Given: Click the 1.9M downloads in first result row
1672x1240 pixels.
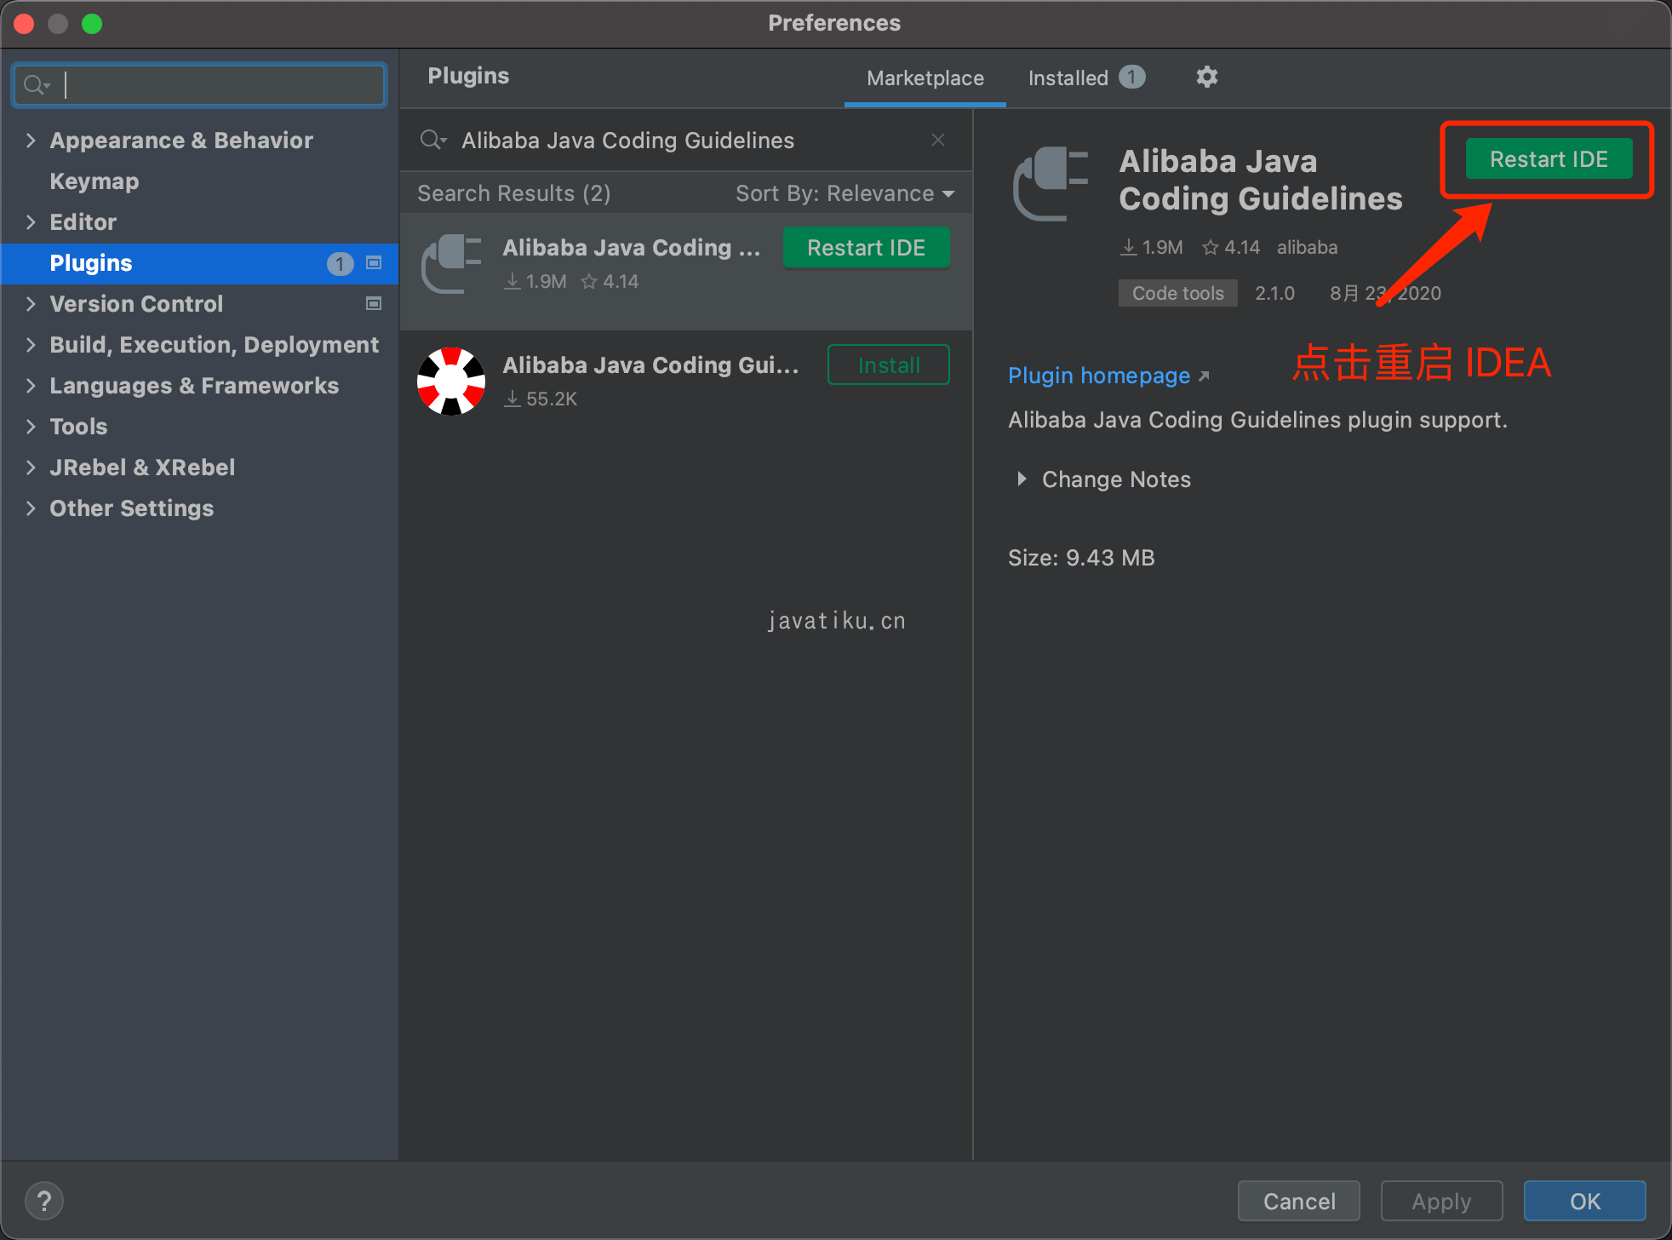Looking at the screenshot, I should 535,281.
